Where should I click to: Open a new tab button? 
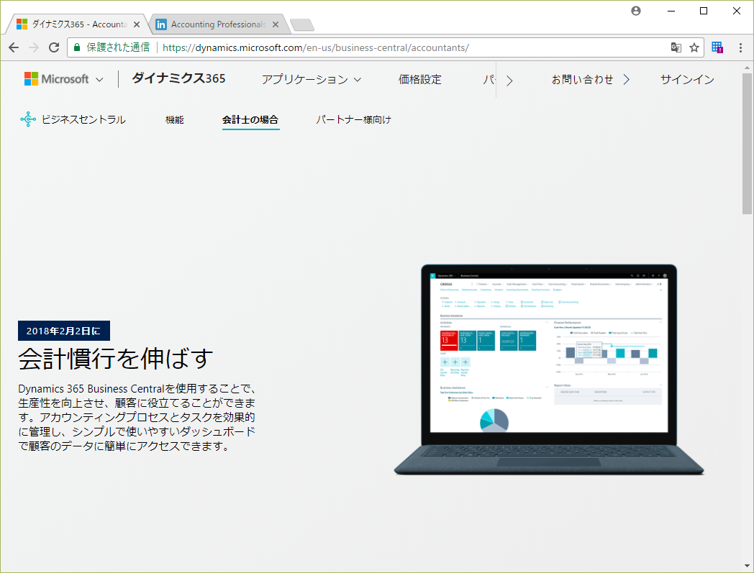click(x=302, y=24)
